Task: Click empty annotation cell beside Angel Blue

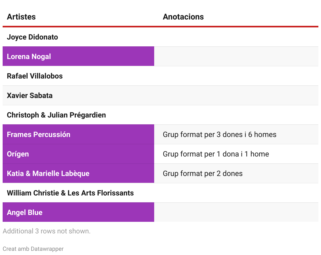Action: click(x=236, y=212)
